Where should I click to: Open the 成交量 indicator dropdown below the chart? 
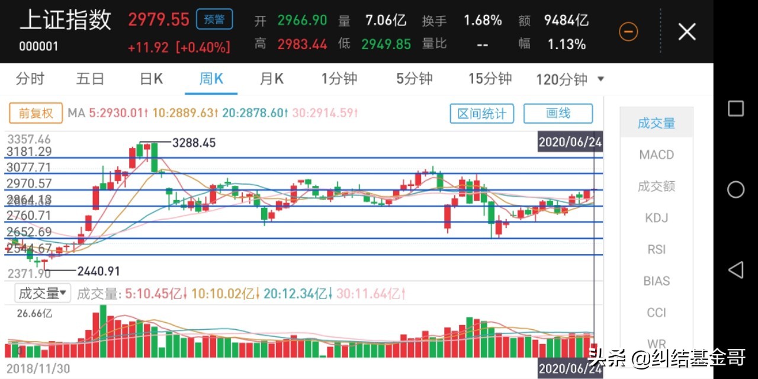tap(44, 293)
